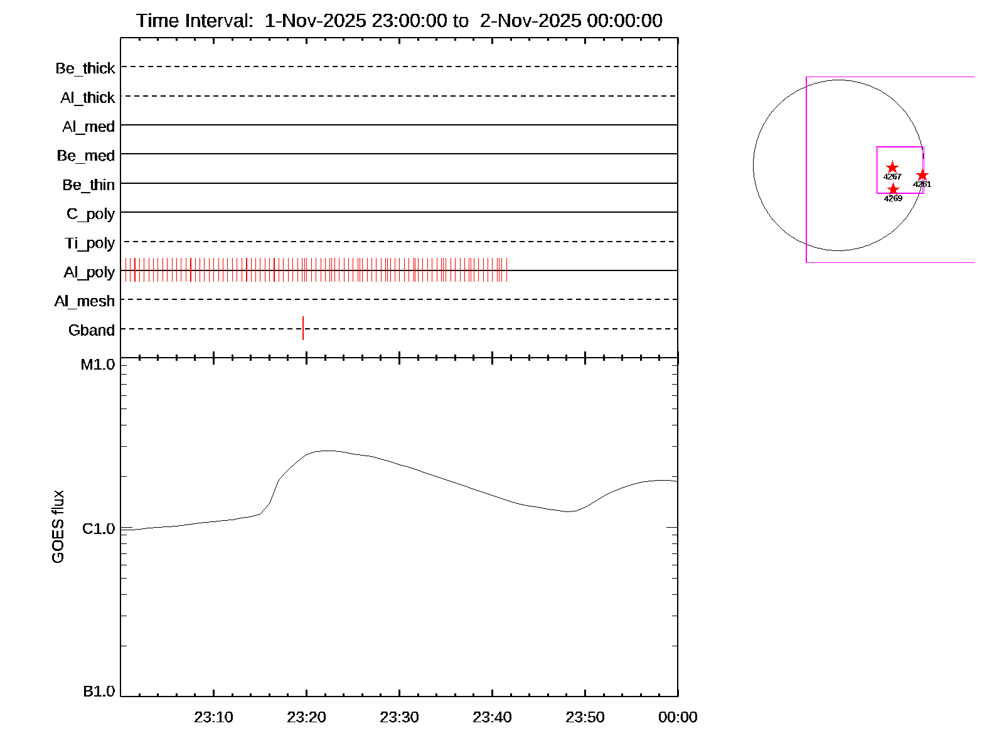Click the C1.0 flux level label

(x=99, y=529)
